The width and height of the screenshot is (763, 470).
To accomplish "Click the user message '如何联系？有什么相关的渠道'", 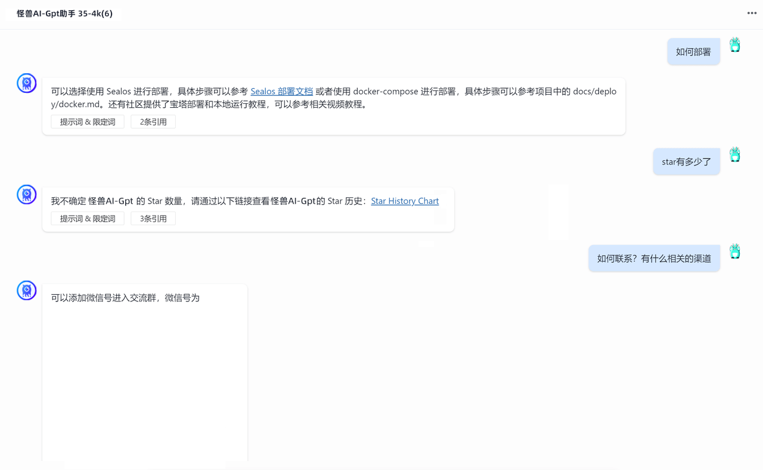I will point(654,259).
